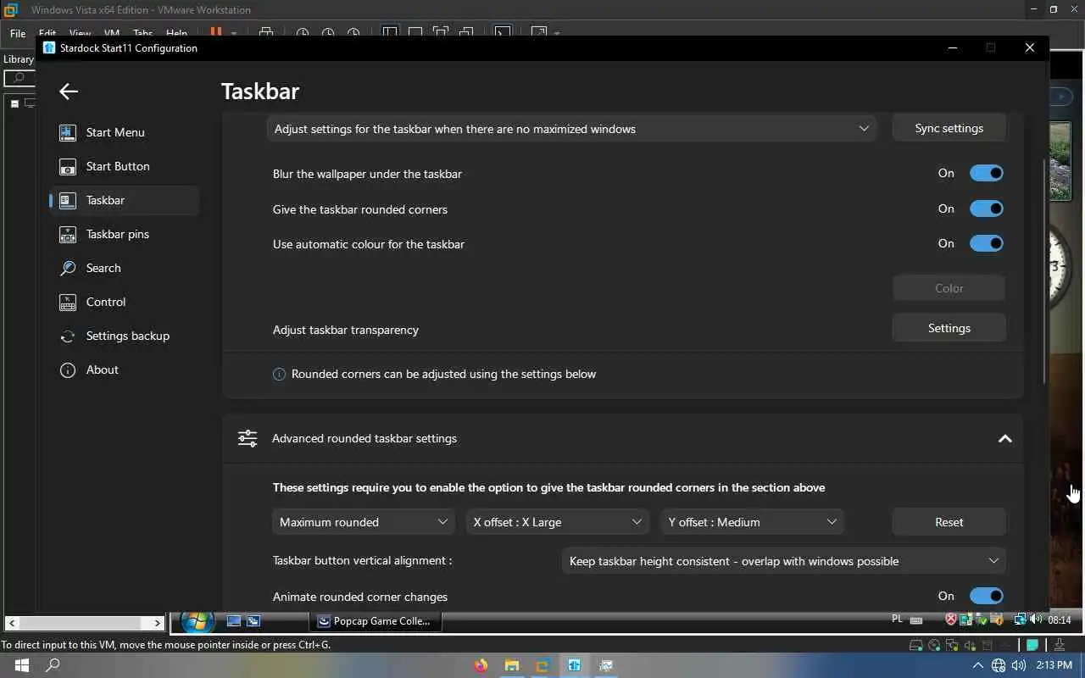1085x678 pixels.
Task: Click the Vista Start orb
Action: [197, 621]
